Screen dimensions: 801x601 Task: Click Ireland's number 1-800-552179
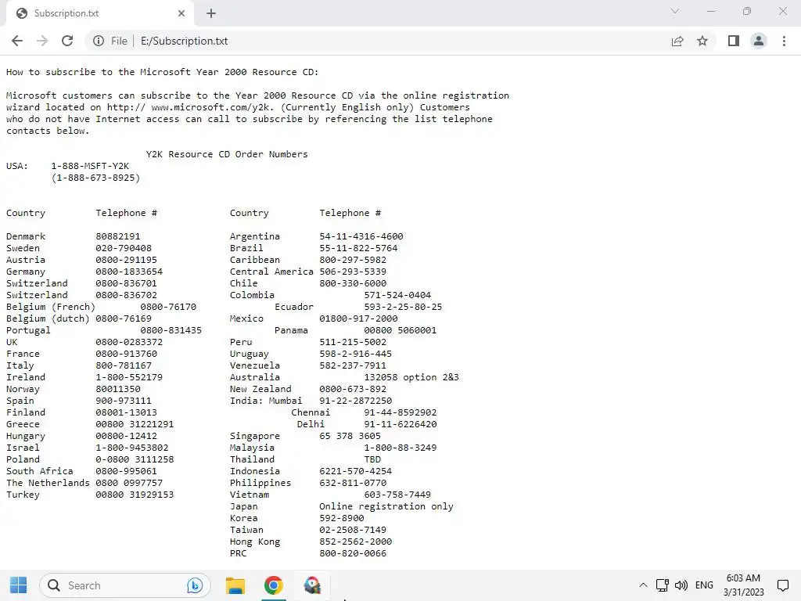[x=129, y=378]
